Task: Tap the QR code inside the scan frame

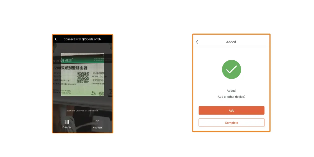Action: coord(83,77)
